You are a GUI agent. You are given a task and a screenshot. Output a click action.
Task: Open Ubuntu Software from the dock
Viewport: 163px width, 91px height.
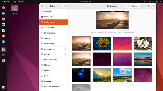(x=3, y=36)
